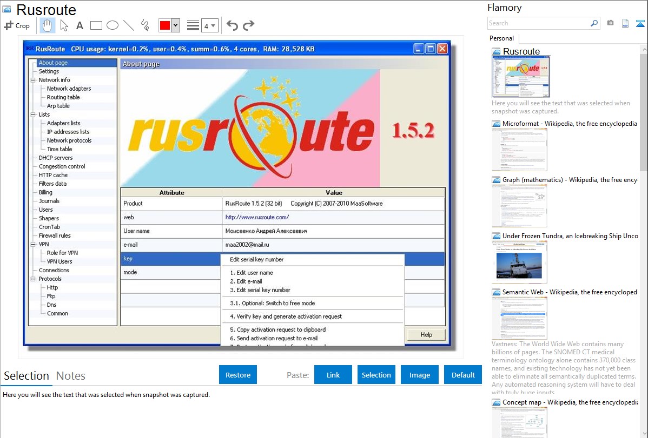The image size is (648, 438).
Task: Open the rusroute.com web link
Action: coord(257,217)
